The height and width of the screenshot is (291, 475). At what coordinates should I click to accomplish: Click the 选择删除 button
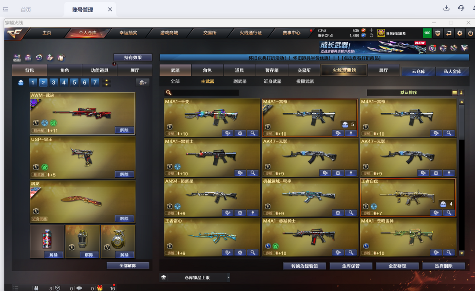click(x=443, y=266)
